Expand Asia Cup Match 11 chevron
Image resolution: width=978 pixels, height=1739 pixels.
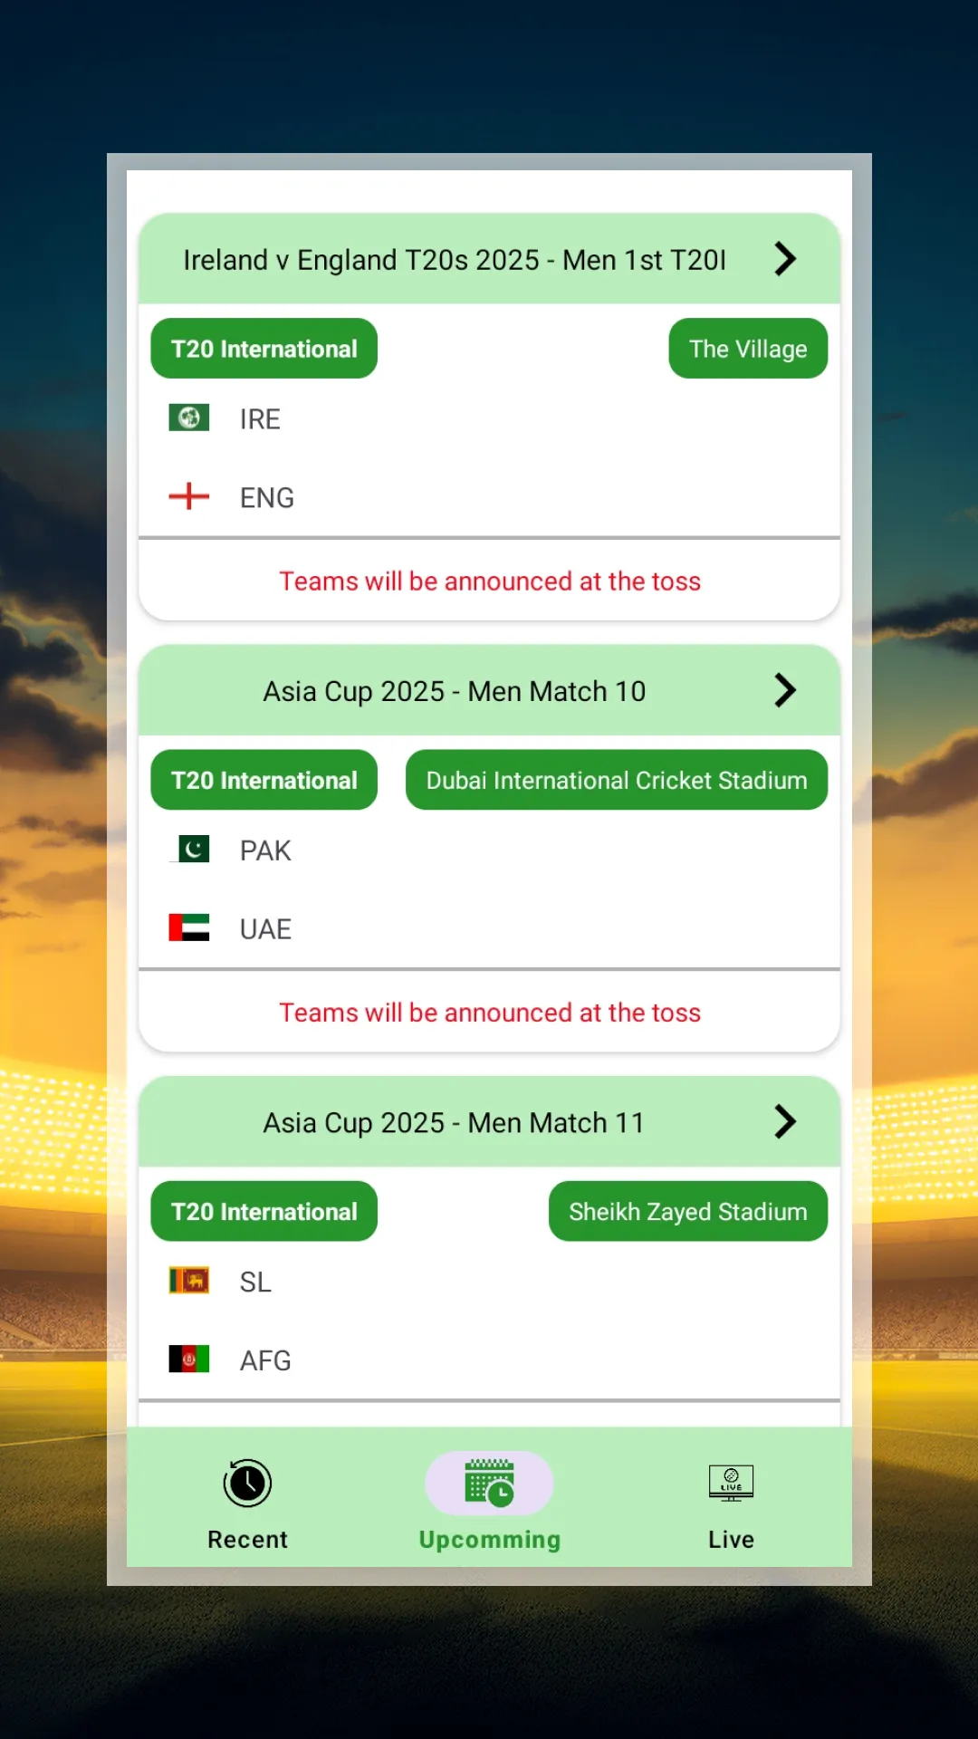pos(785,1121)
